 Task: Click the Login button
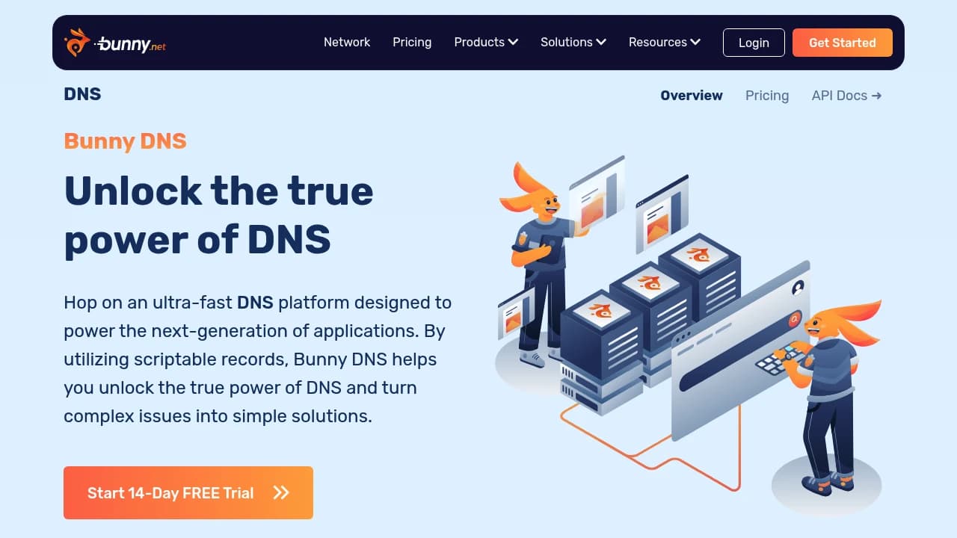click(x=754, y=43)
